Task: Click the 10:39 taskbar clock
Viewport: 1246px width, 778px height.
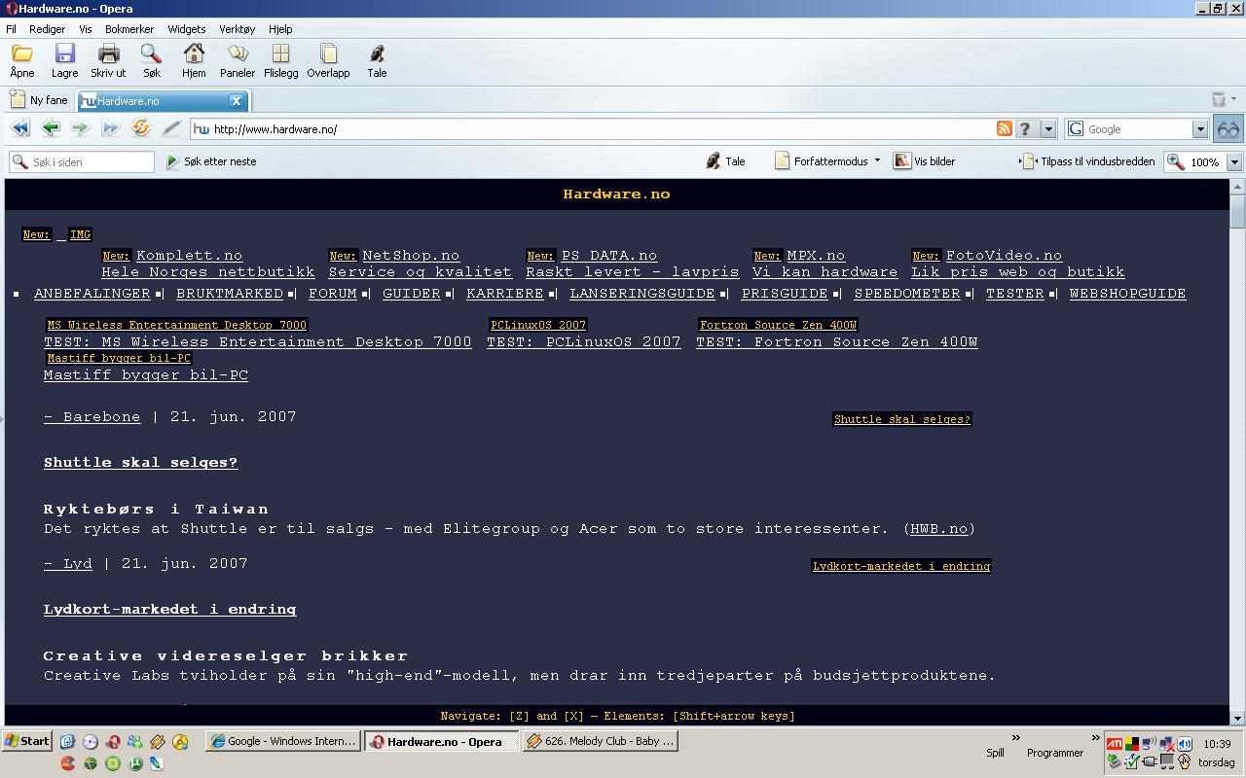Action: point(1217,744)
